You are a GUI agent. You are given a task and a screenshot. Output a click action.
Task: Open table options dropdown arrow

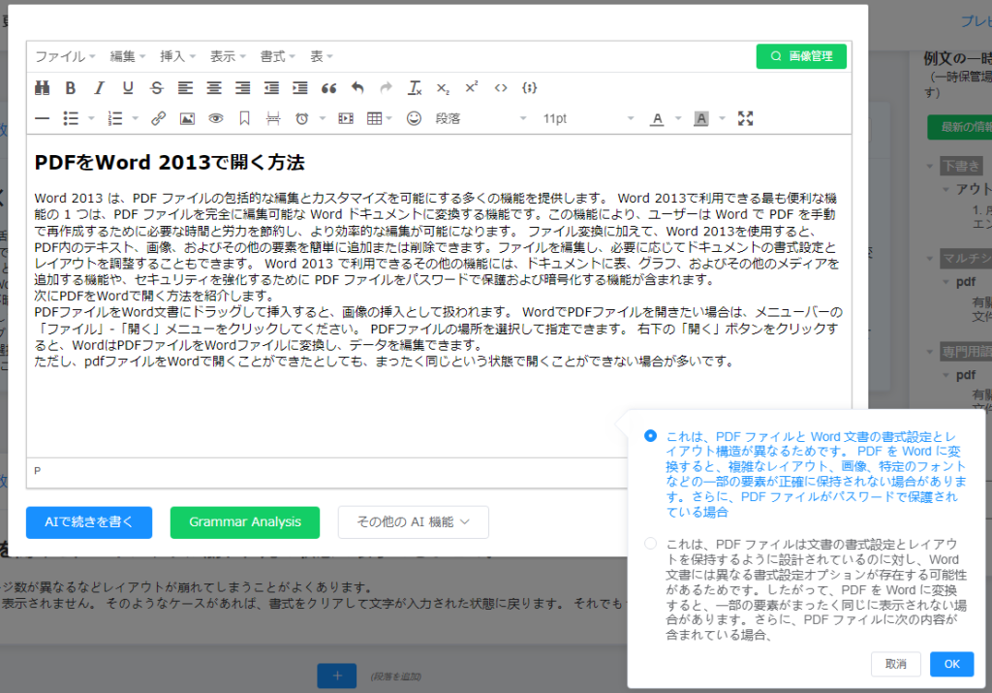click(389, 118)
